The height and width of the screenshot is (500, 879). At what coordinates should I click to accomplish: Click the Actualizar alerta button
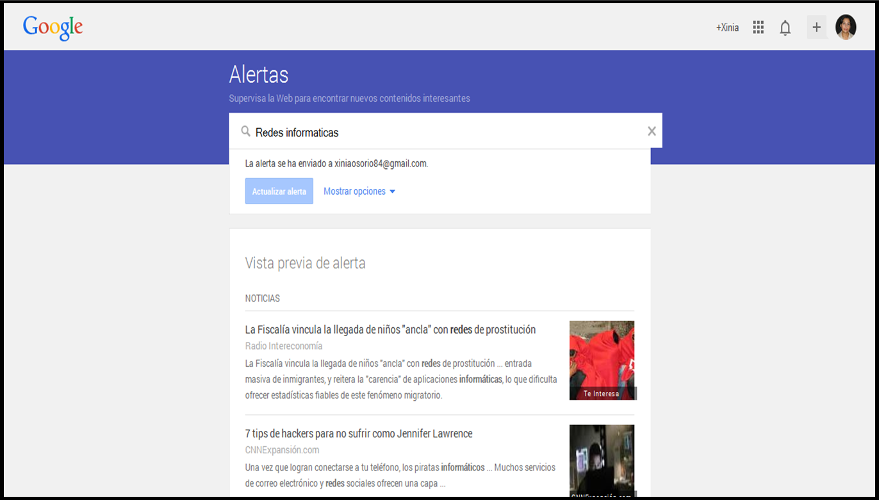click(279, 191)
